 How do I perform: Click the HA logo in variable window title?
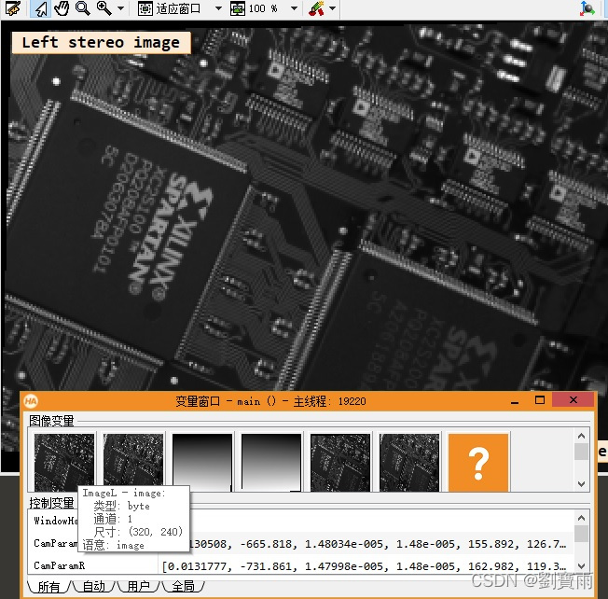(31, 401)
